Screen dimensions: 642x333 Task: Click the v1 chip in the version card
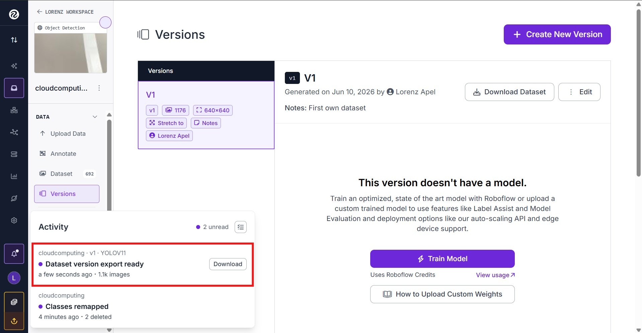click(152, 110)
